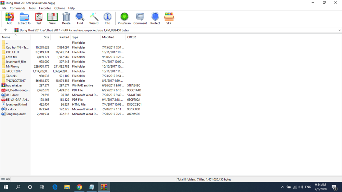This screenshot has width=342, height=192.
Task: Sort by the Name column header
Action: coord(15,37)
